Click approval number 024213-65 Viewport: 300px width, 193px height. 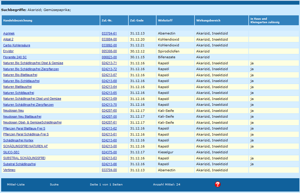(109, 93)
